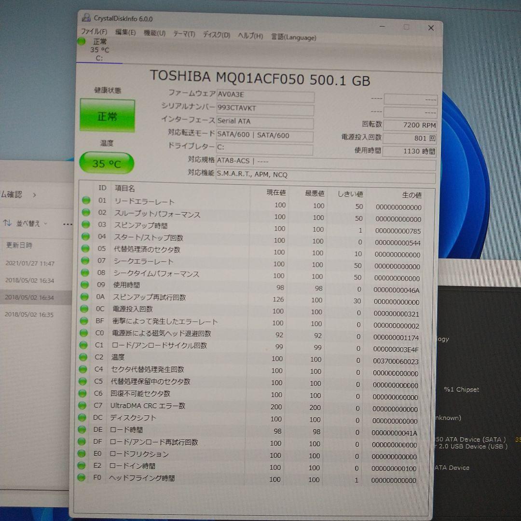Click the status indicator for スピンアップ時間

[x=85, y=225]
